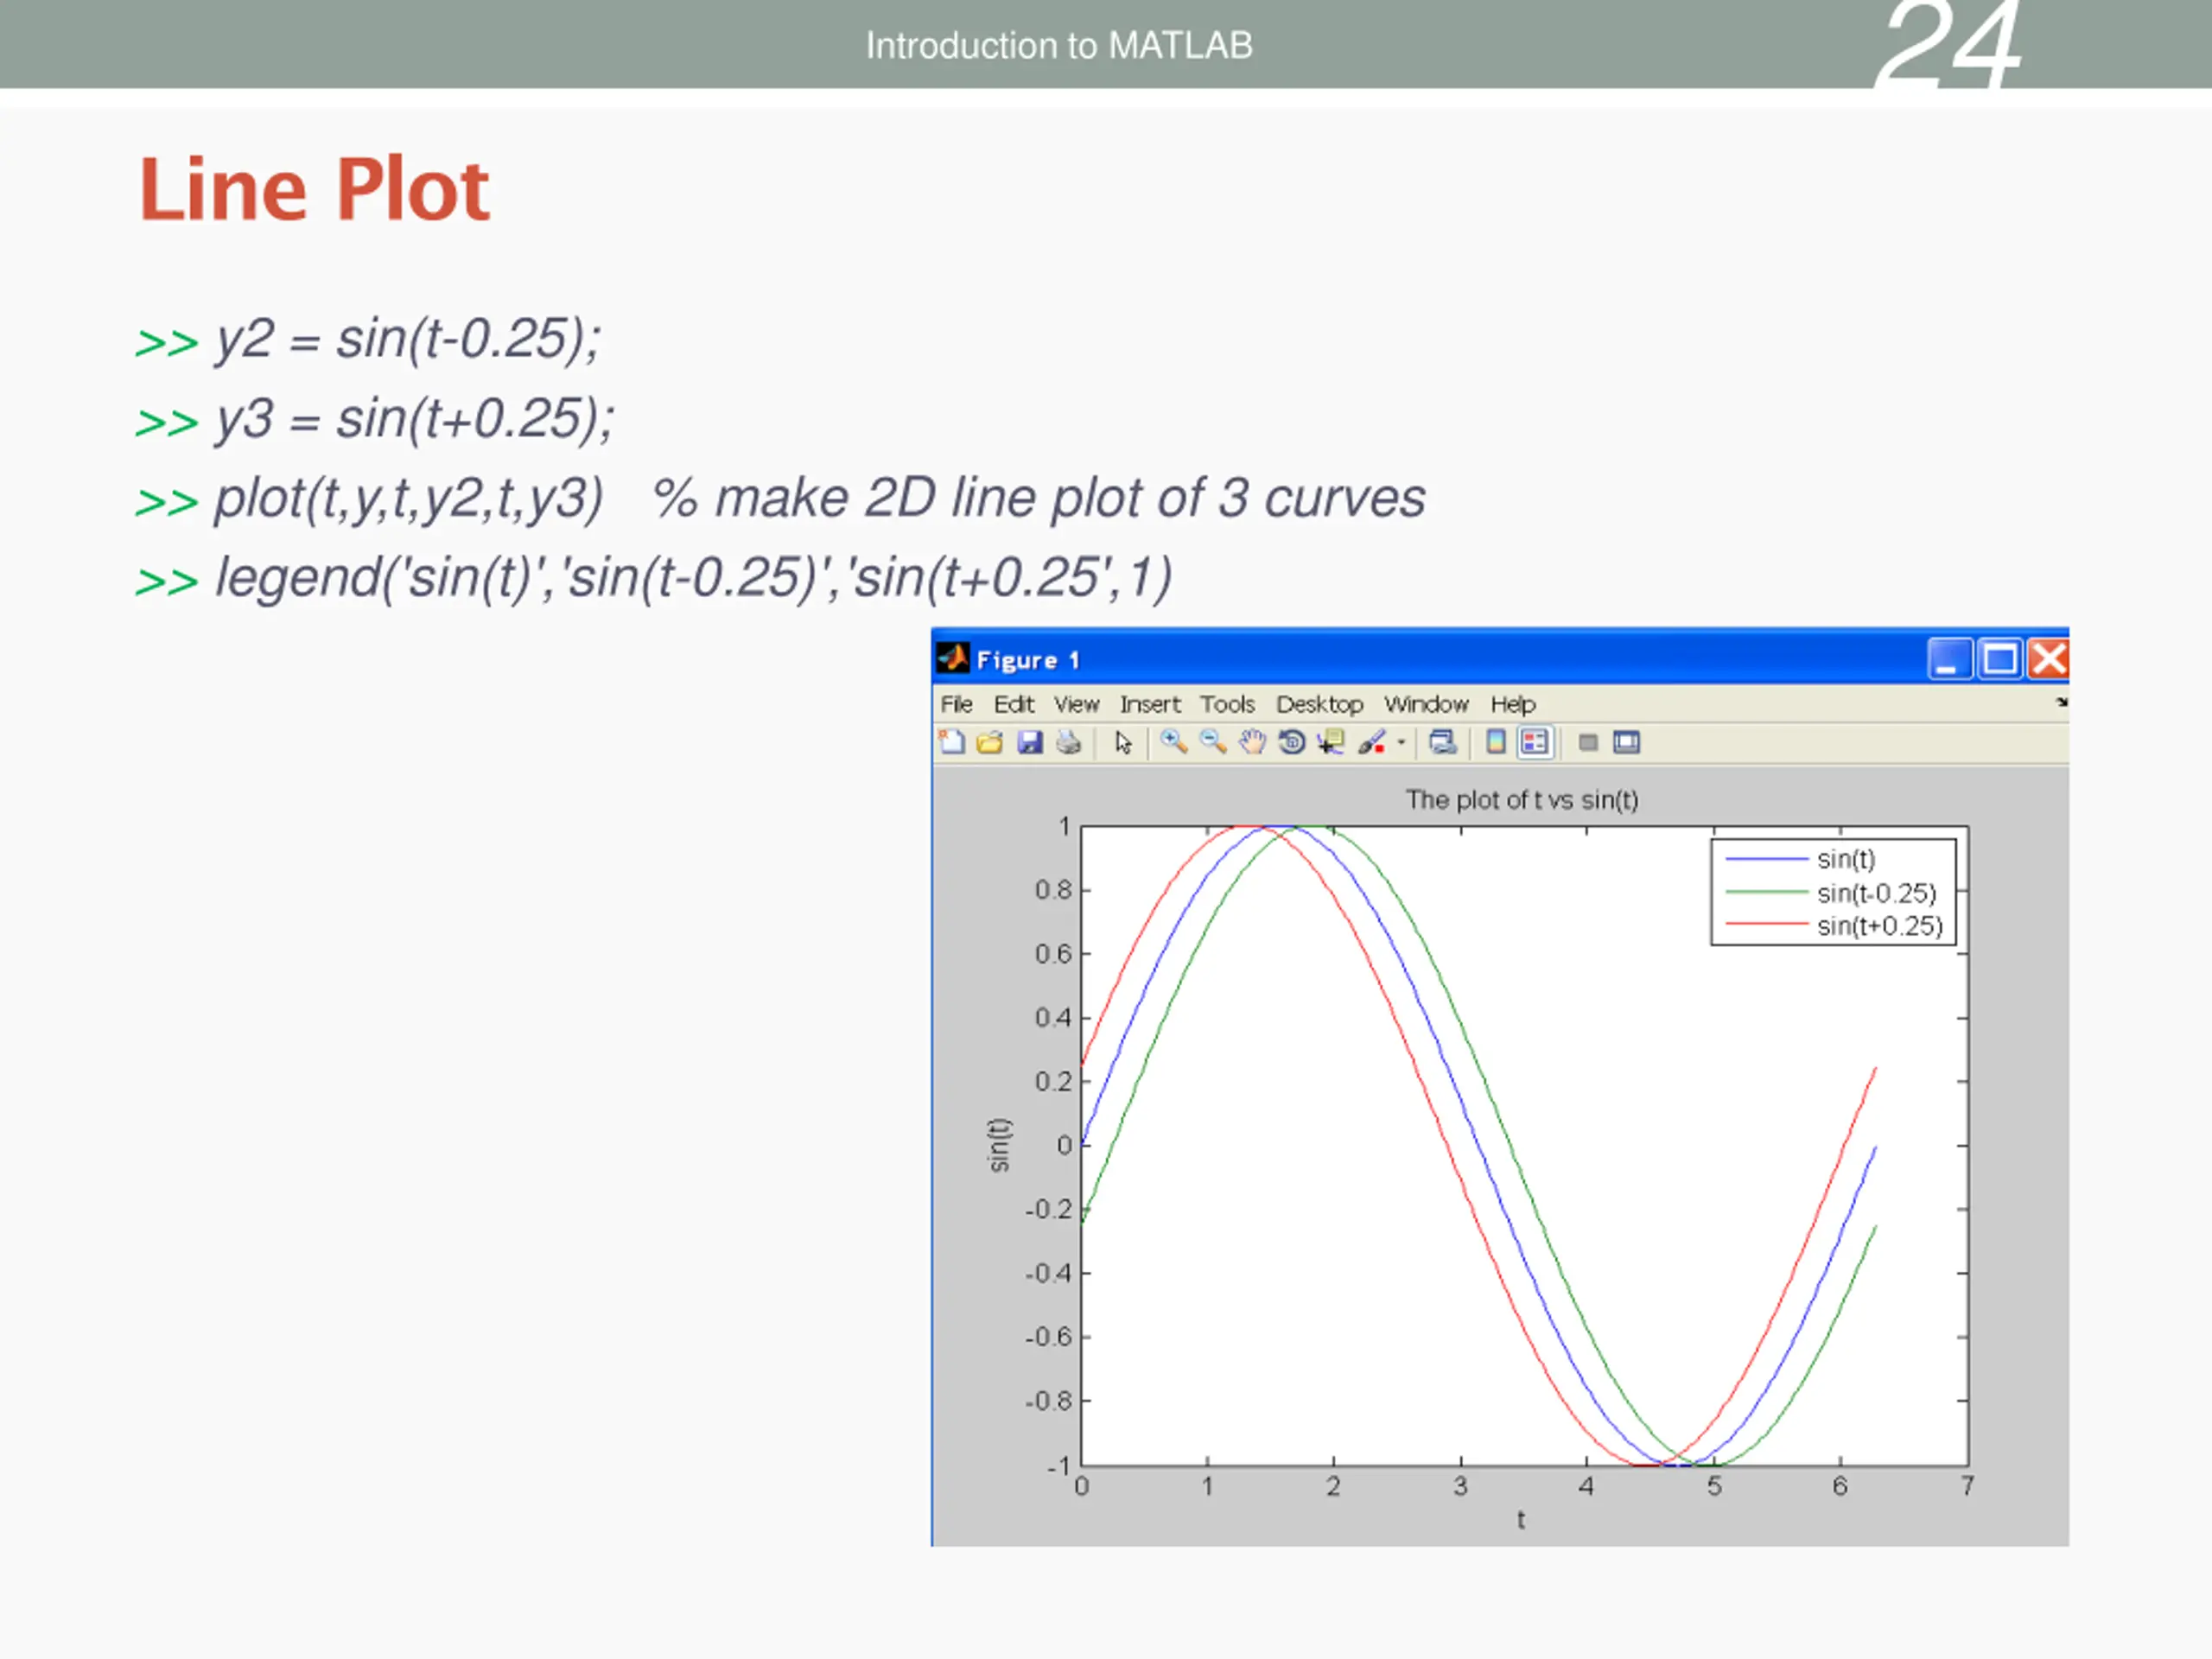Open the Insert menu
This screenshot has height=1659, width=2212.
tap(1150, 704)
